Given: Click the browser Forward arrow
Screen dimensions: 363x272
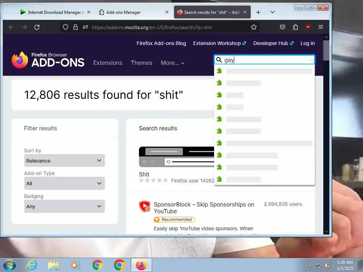Looking at the screenshot, I should (24, 27).
